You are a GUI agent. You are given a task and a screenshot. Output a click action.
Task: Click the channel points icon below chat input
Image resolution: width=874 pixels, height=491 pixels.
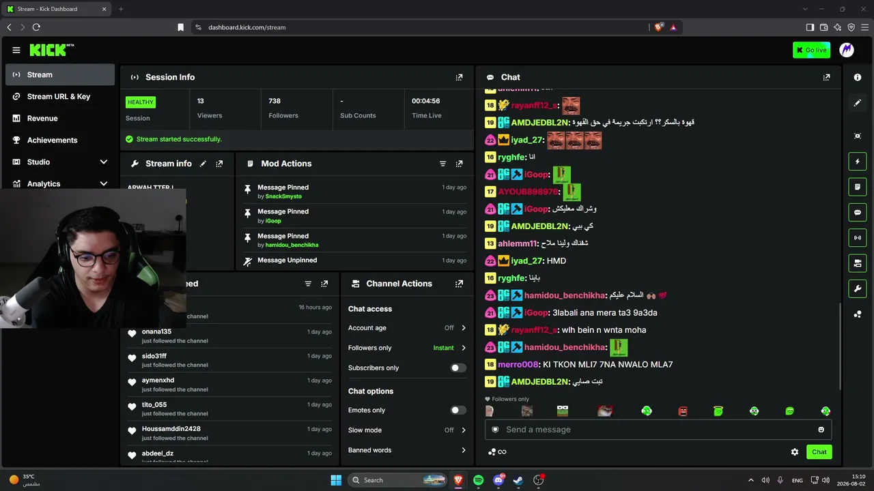(497, 452)
